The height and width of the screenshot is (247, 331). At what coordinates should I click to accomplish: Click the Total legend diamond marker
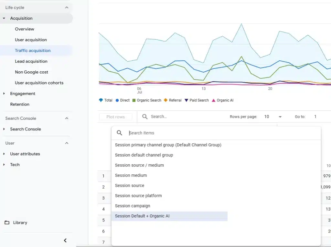coord(101,100)
